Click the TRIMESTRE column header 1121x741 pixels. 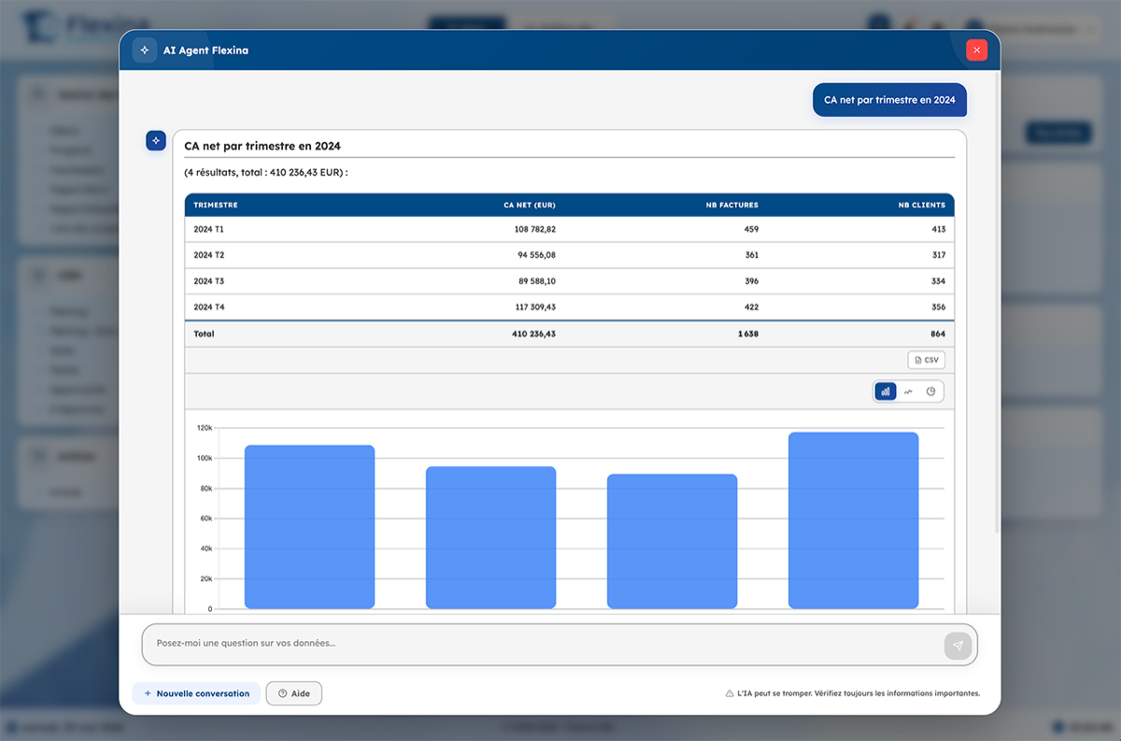tap(216, 205)
